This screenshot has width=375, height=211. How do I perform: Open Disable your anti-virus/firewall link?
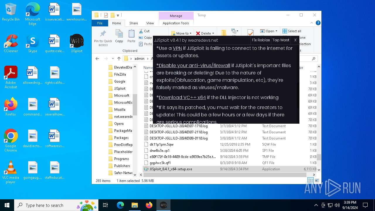coord(193,65)
